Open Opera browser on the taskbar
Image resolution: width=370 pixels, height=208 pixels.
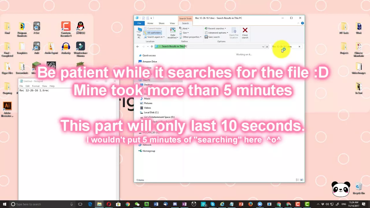pyautogui.click(x=109, y=204)
